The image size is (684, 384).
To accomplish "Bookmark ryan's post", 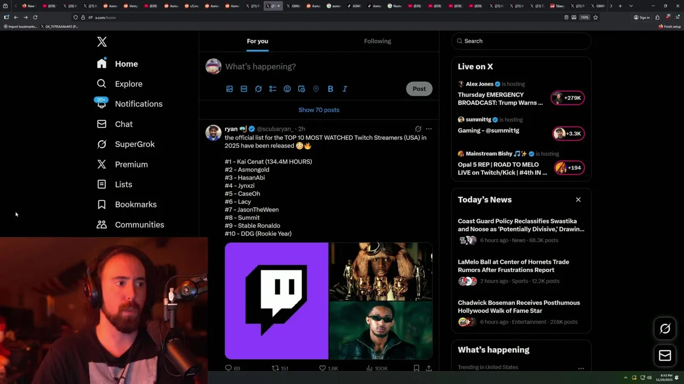I will (416, 368).
